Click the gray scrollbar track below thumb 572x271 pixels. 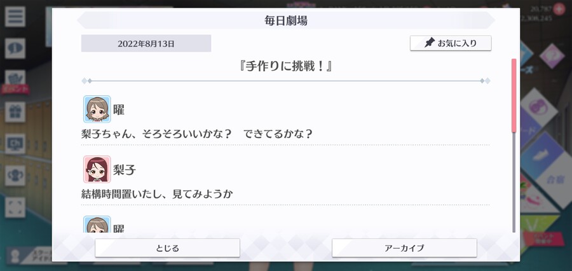click(x=514, y=182)
